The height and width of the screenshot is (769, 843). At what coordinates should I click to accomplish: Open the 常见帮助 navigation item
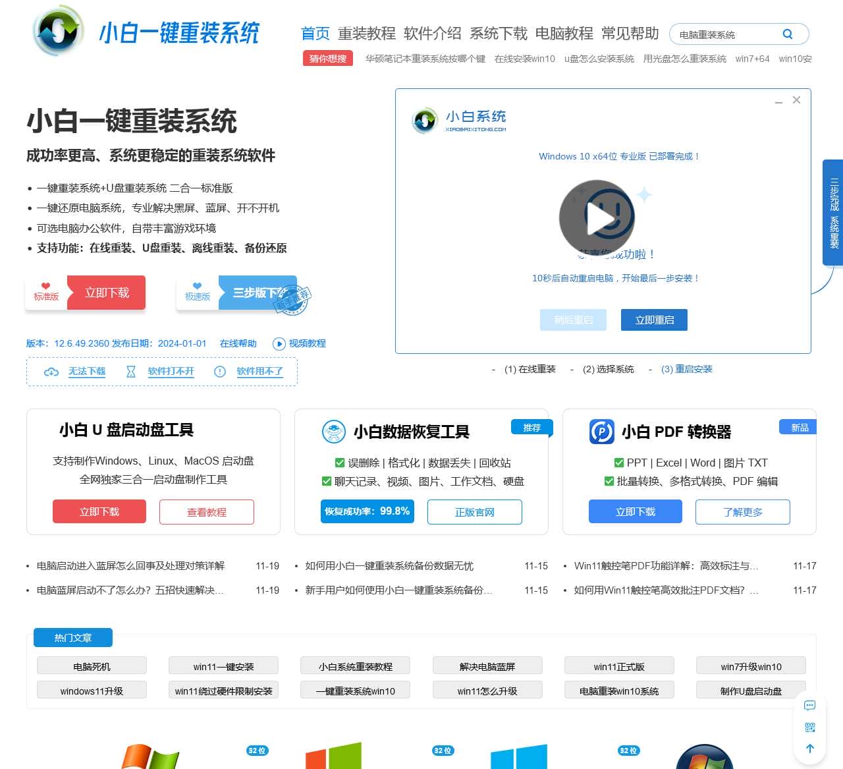[x=630, y=34]
